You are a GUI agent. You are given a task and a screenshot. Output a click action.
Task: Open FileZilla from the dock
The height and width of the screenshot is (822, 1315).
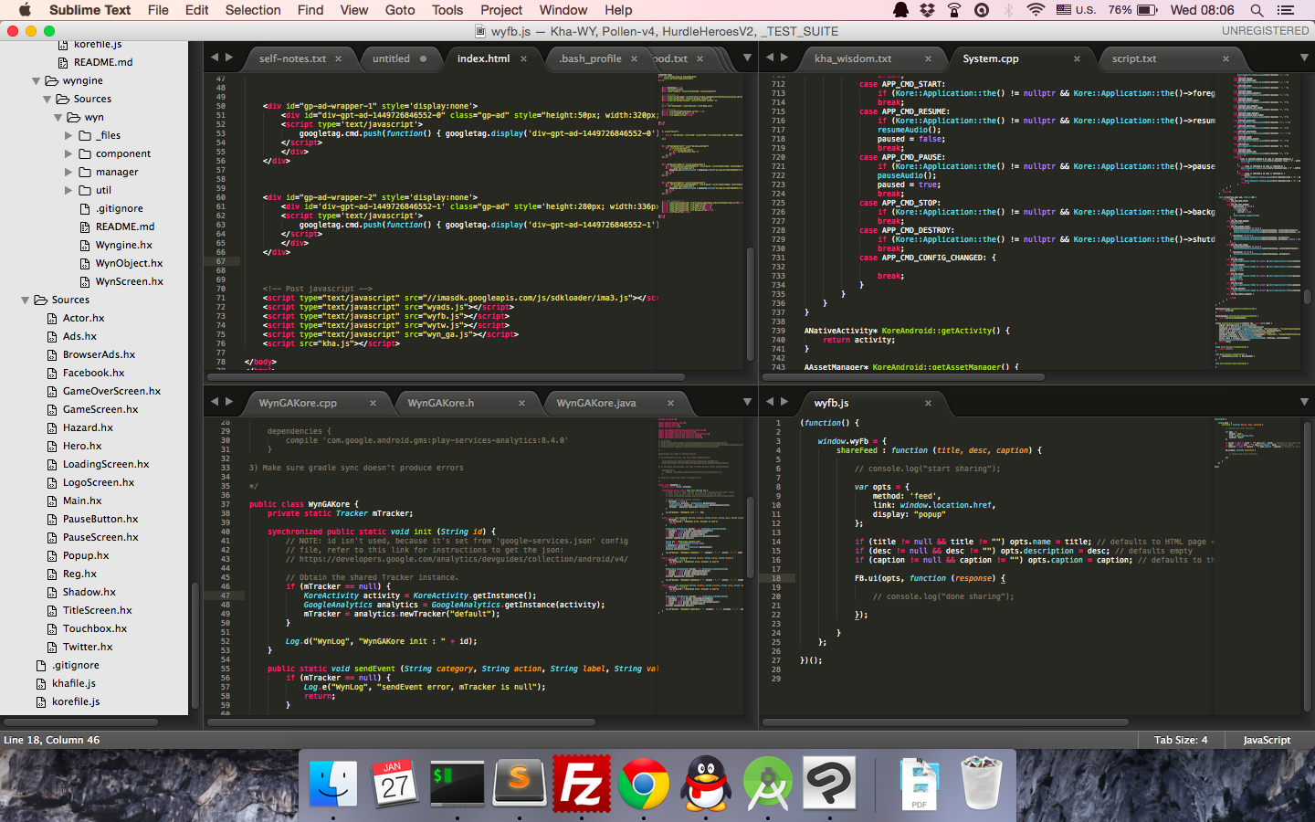(x=582, y=783)
